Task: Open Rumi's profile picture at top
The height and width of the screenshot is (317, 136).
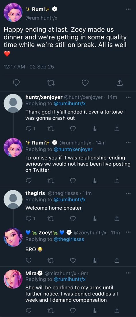Action: (13, 13)
